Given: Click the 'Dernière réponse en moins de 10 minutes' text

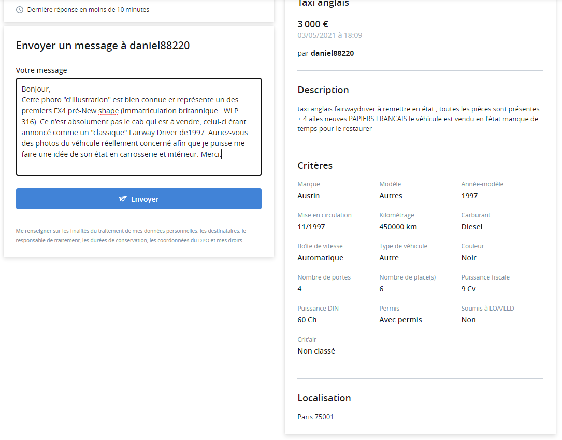Looking at the screenshot, I should point(88,10).
